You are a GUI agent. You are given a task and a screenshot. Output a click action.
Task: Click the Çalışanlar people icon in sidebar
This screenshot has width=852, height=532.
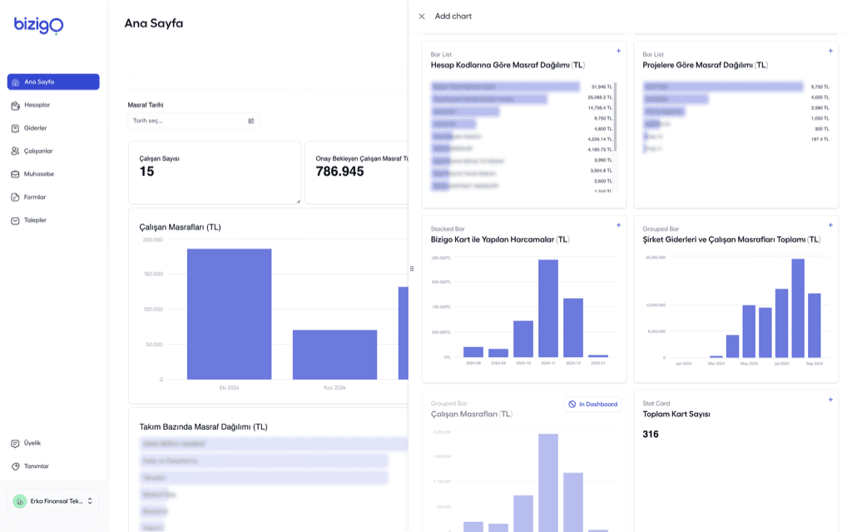[x=17, y=151]
